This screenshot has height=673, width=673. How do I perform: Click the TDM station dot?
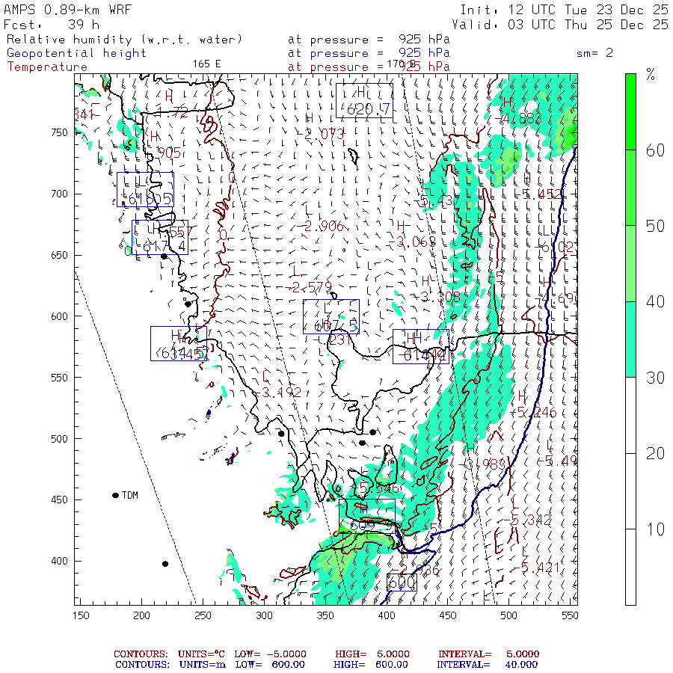(115, 495)
